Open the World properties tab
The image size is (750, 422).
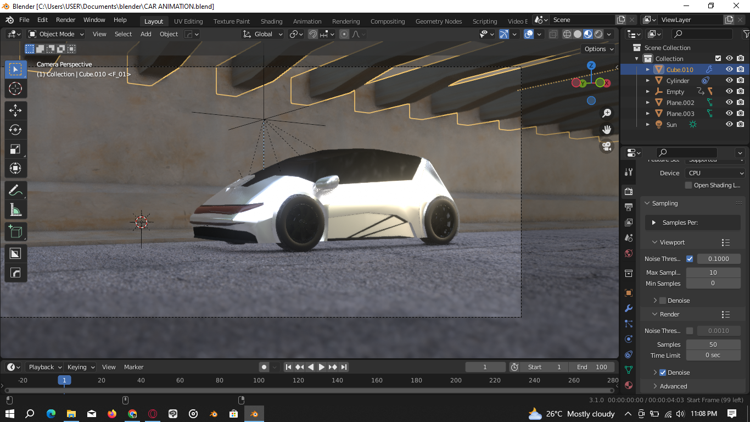click(x=629, y=253)
